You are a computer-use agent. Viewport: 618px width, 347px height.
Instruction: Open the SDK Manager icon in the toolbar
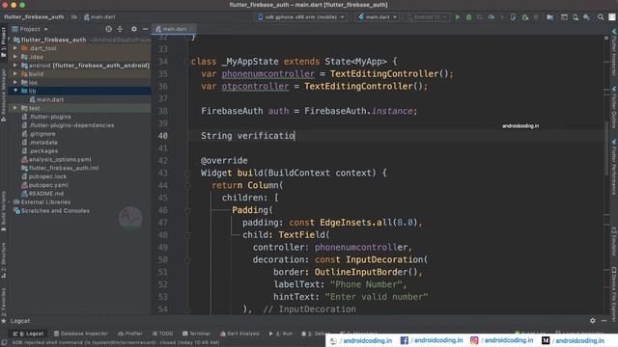(587, 17)
